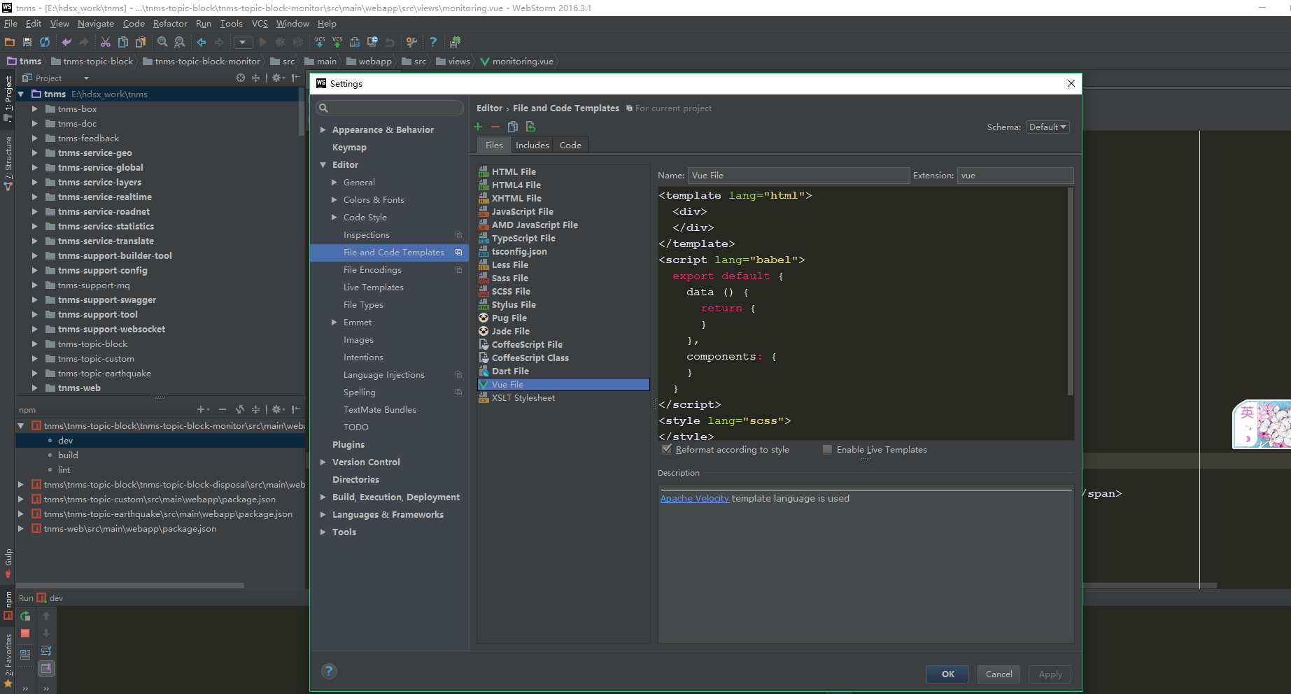Select the lint npm script

point(64,469)
